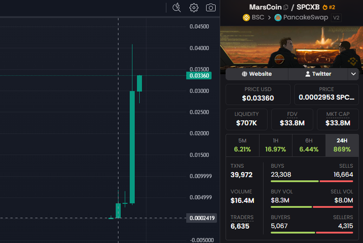Click the LIQUIDITY $707K box
The width and height of the screenshot is (363, 243).
tap(246, 119)
